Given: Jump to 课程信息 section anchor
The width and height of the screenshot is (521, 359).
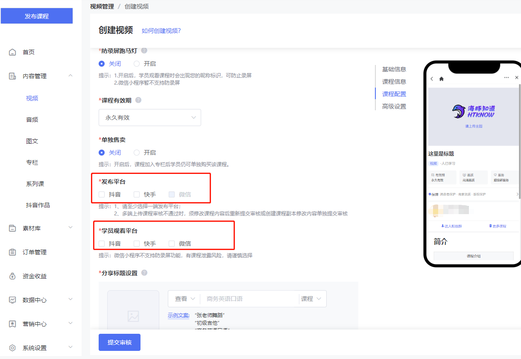Looking at the screenshot, I should 394,82.
